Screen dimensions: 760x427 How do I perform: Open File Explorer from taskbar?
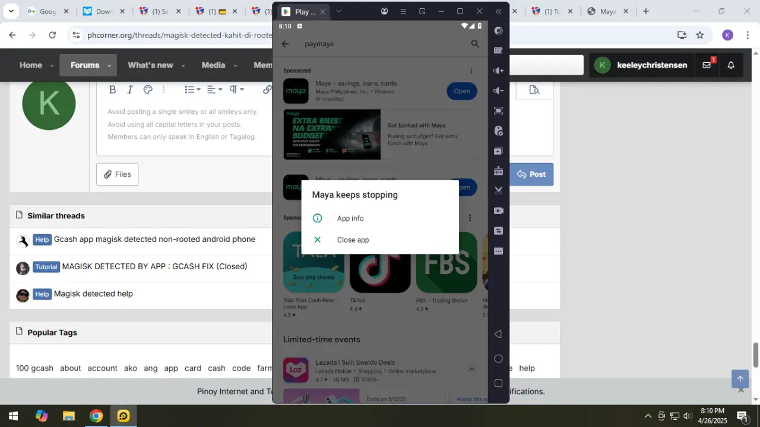tap(69, 416)
